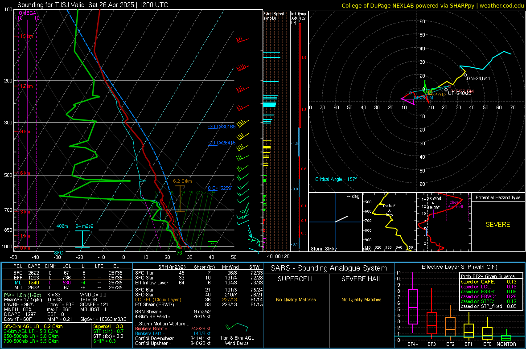Click the Potential Hazard Type header

point(498,197)
